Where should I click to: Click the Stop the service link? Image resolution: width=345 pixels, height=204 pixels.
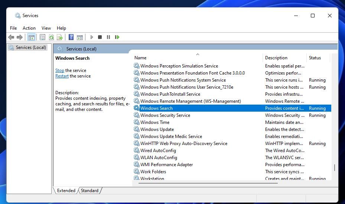[60, 70]
